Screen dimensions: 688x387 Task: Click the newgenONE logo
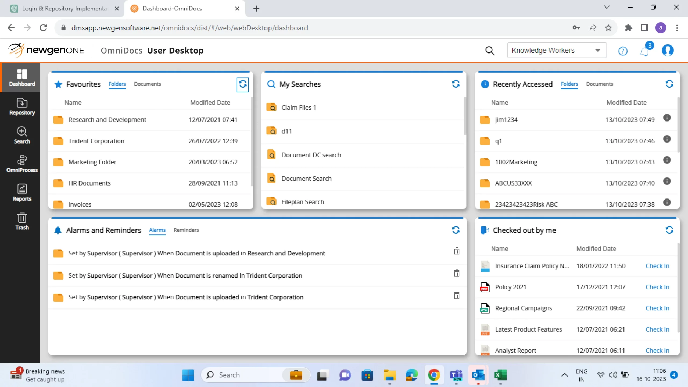click(x=46, y=50)
